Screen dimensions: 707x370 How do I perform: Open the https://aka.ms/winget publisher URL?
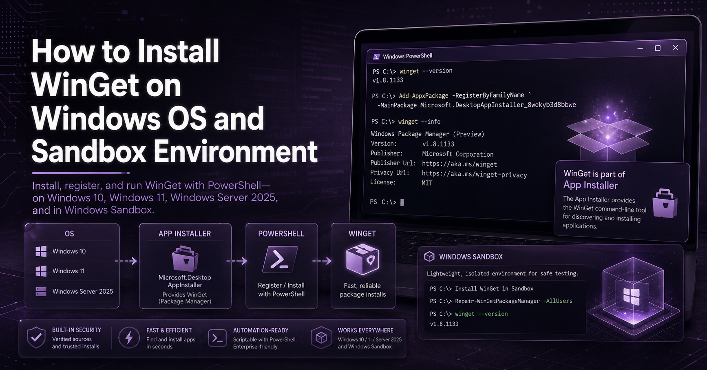[x=460, y=164]
